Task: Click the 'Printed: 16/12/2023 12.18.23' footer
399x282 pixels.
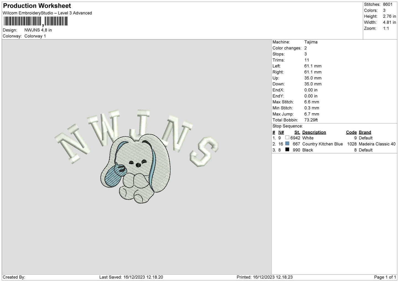Action: [x=265, y=277]
